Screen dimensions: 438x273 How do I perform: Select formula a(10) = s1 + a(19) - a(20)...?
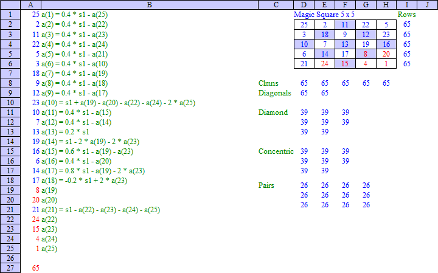[119, 102]
